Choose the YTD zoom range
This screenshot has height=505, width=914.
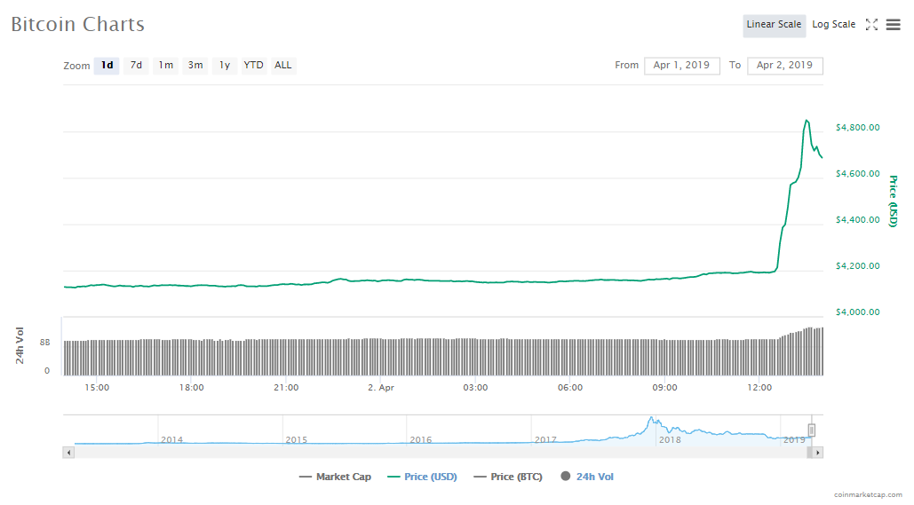[x=254, y=66]
